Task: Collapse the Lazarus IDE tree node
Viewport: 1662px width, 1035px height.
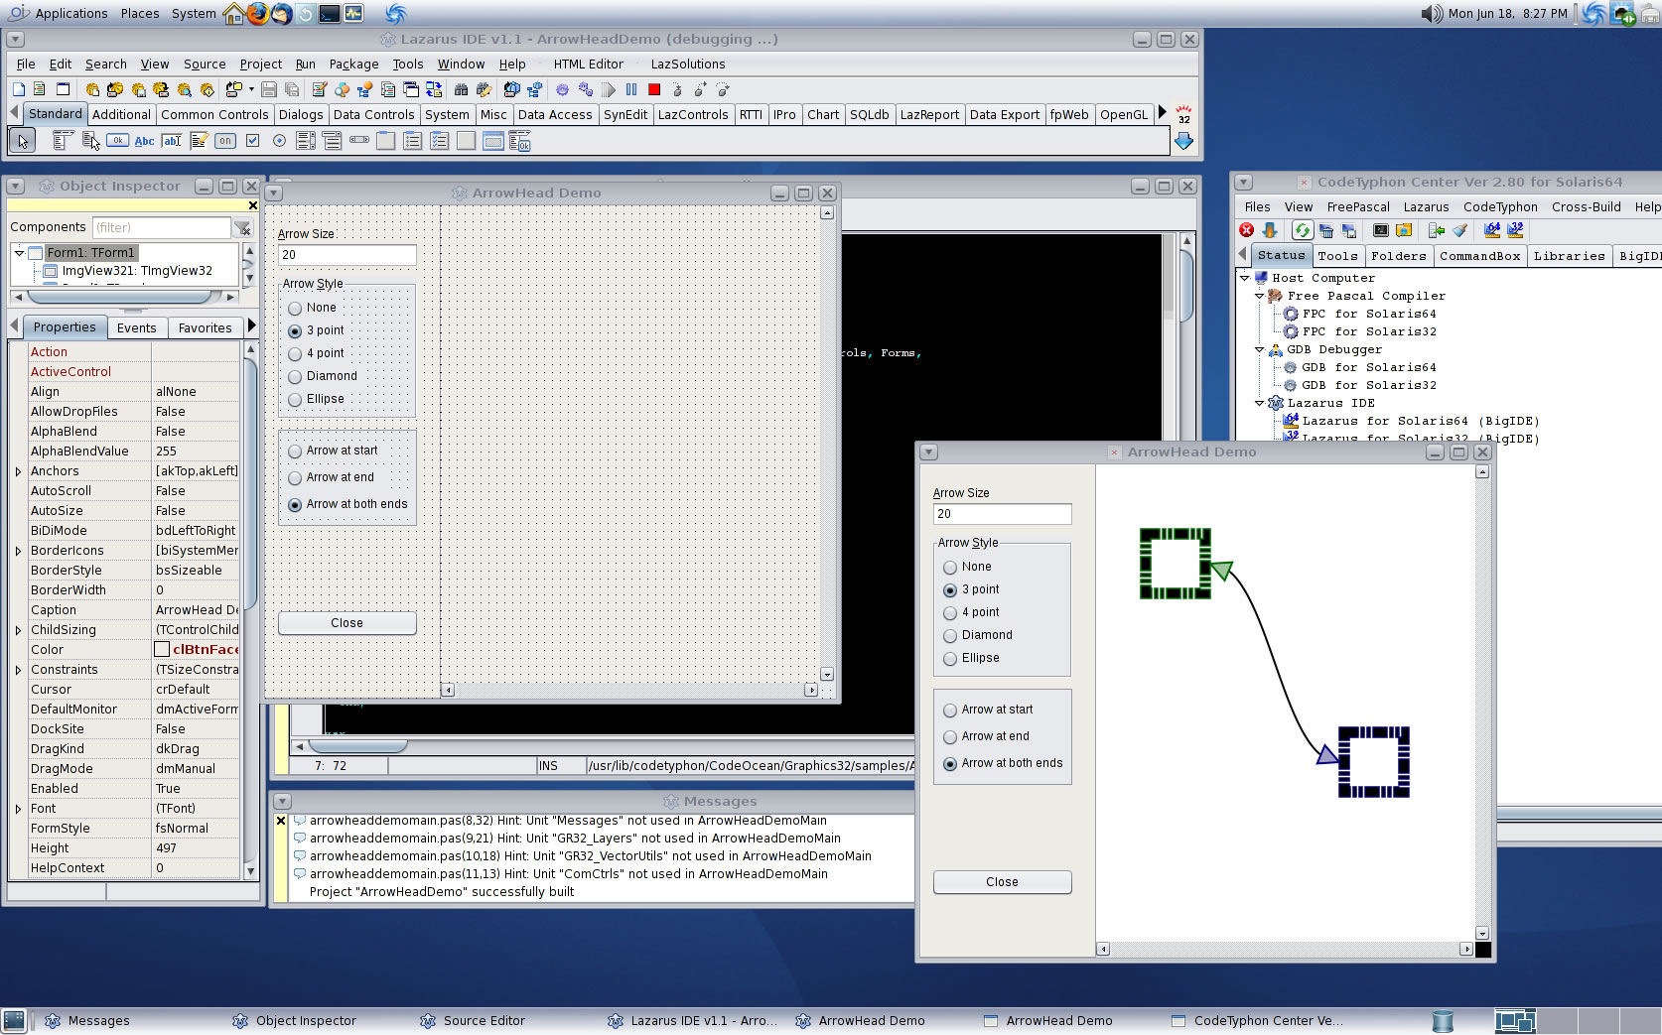Action: pos(1259,403)
